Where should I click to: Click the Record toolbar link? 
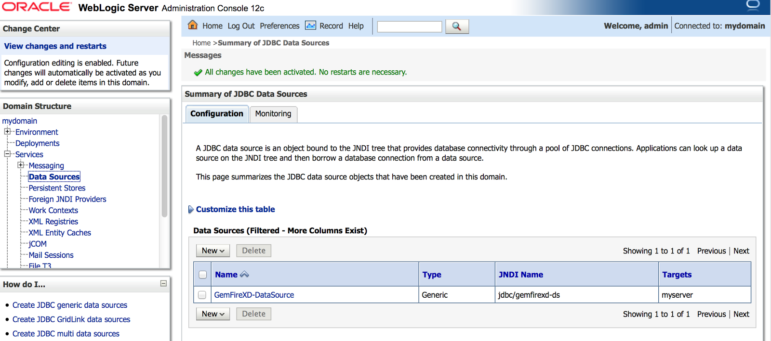[332, 26]
